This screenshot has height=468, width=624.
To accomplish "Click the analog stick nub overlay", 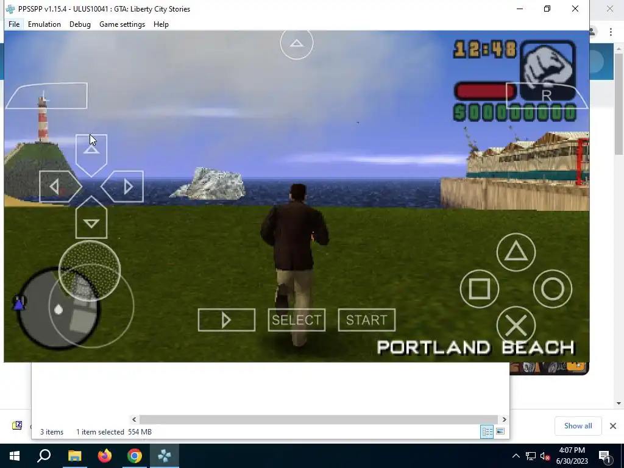I will [x=90, y=271].
